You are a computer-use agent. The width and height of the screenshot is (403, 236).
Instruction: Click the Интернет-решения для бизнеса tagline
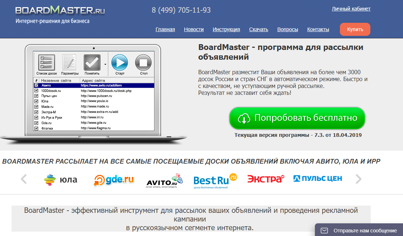pos(53,21)
